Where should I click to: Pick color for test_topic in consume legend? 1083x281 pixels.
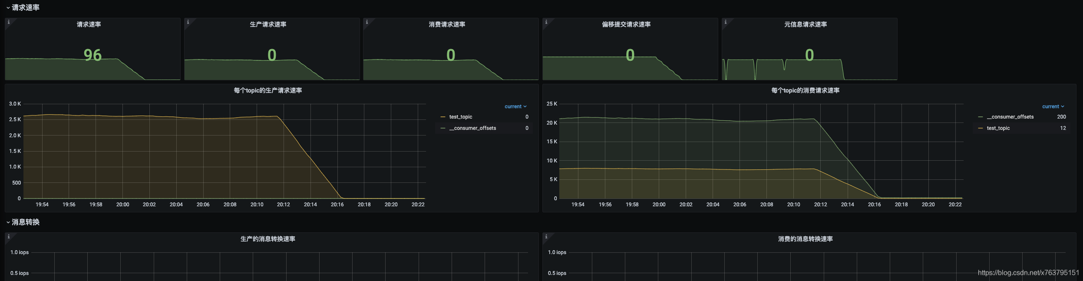coord(981,128)
